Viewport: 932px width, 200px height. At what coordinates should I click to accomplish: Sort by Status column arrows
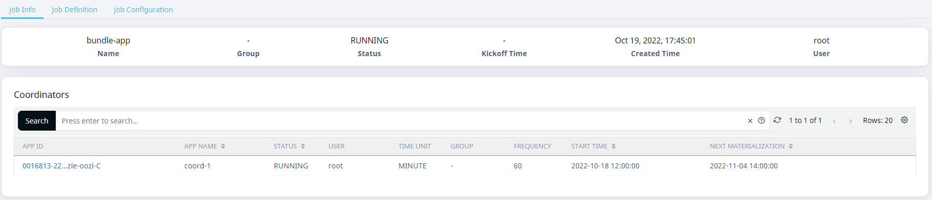point(303,146)
